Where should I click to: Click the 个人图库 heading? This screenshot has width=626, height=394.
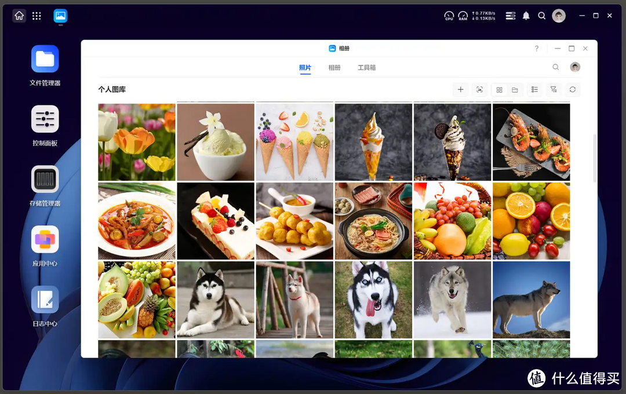tap(112, 89)
